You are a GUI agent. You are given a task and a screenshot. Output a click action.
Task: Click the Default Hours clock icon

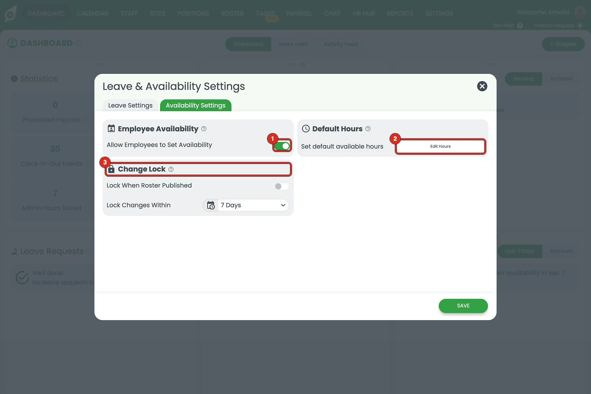306,129
